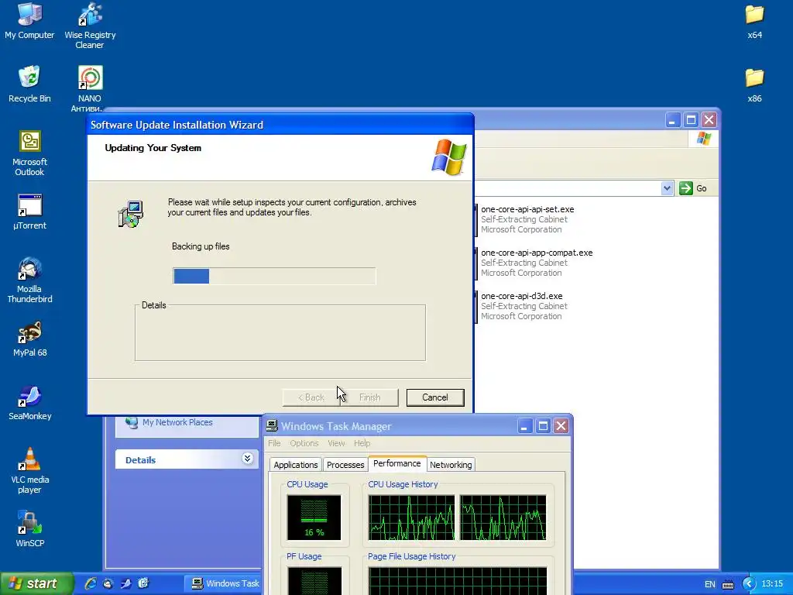Click the Go button in Explorer
This screenshot has height=595, width=793.
click(x=693, y=188)
